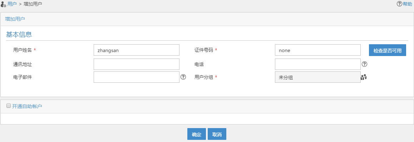Viewport: 414px width, 142px height.
Task: Click the user icon in breadcrumb
Action: [x=4, y=4]
